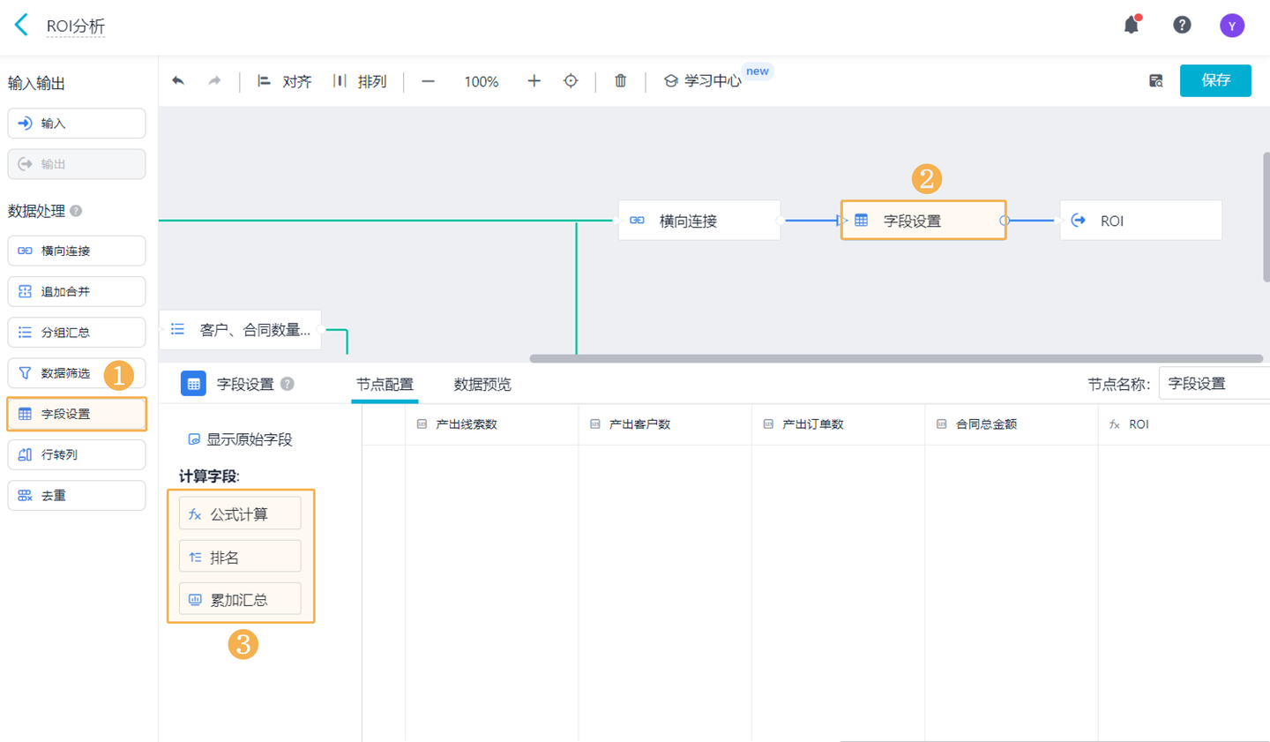The image size is (1270, 742).
Task: Open the notification bell
Action: [1132, 25]
